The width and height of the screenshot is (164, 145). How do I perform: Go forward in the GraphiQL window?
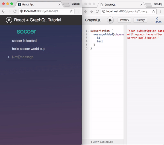click(x=91, y=11)
